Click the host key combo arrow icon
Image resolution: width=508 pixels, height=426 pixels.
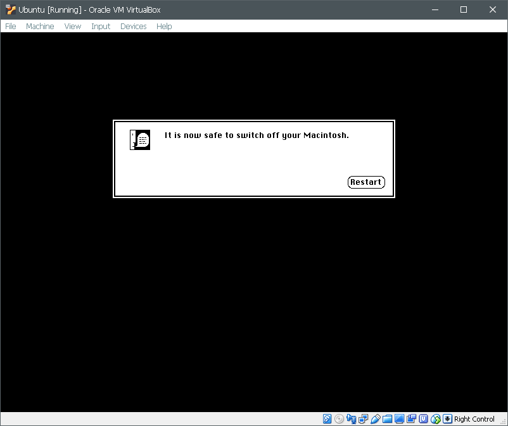[x=448, y=419]
